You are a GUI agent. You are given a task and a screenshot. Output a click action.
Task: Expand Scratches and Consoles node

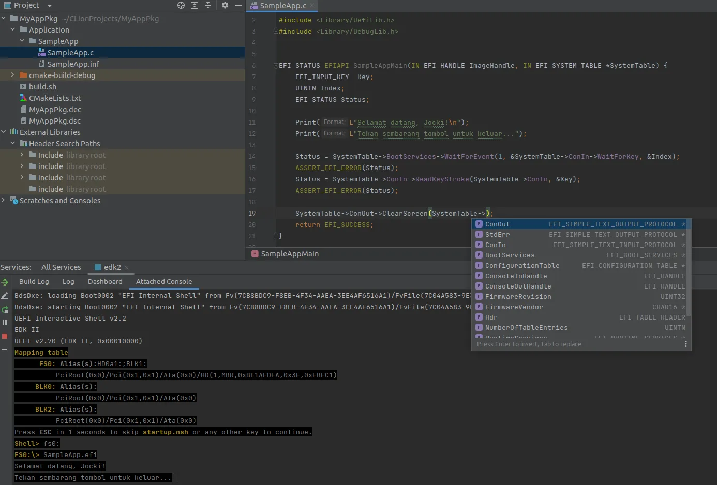(x=4, y=200)
